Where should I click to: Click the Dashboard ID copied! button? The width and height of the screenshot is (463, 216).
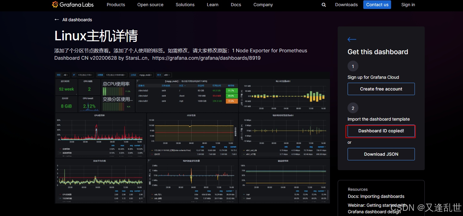tap(381, 131)
